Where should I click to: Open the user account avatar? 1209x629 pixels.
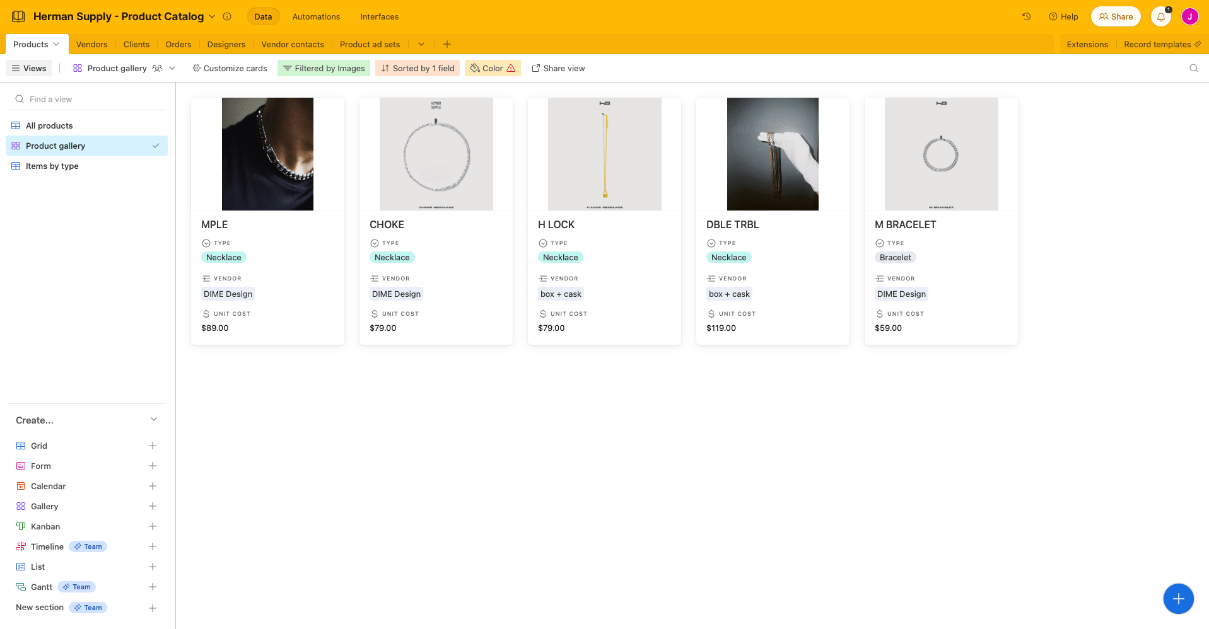click(x=1189, y=17)
